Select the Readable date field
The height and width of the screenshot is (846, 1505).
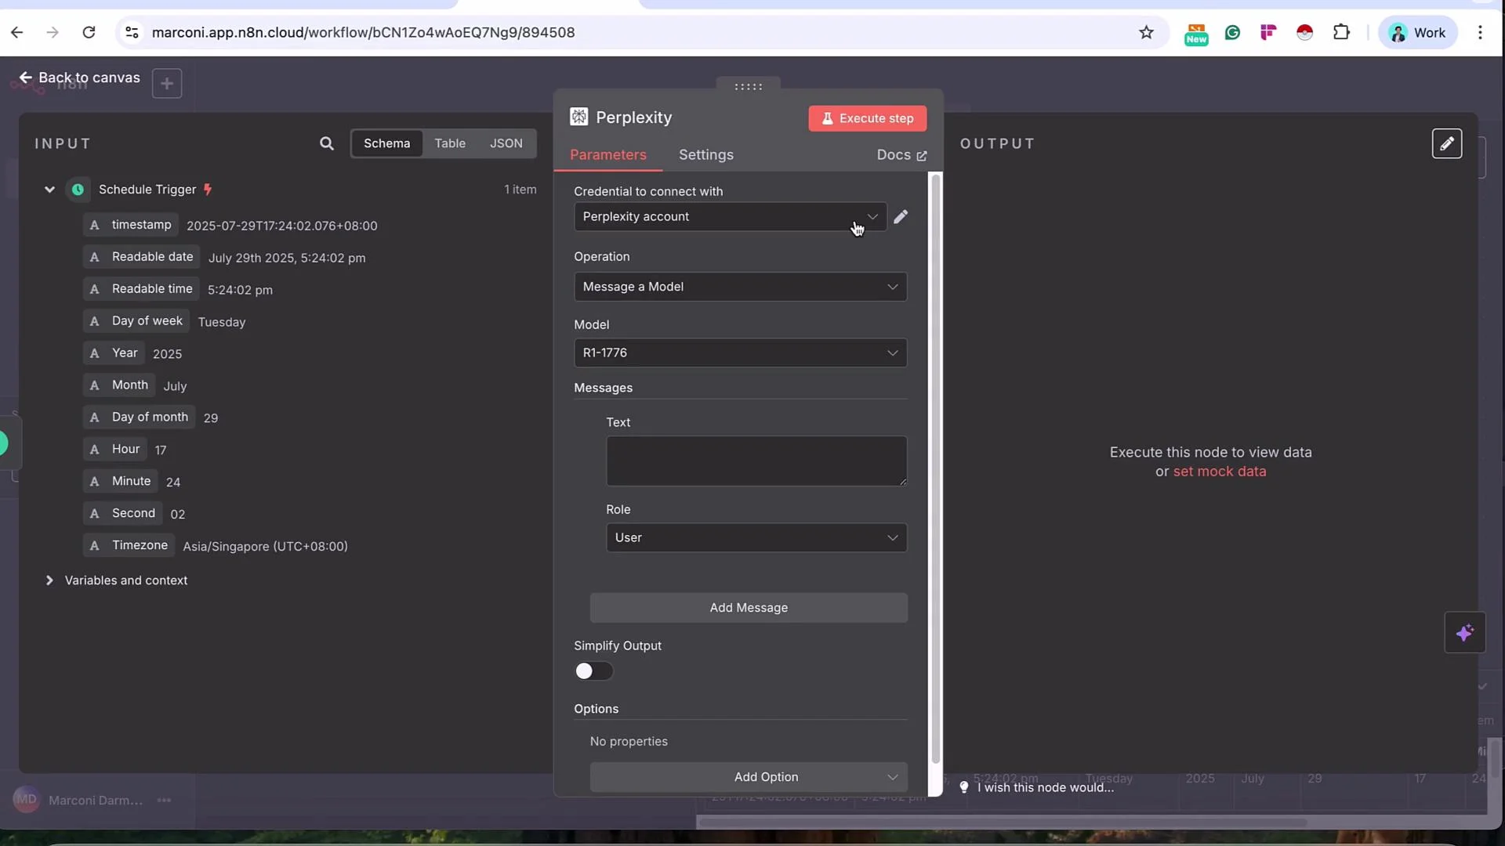pyautogui.click(x=142, y=257)
